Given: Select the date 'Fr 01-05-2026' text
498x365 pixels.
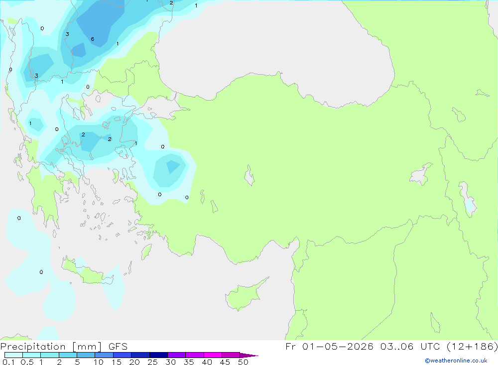Looking at the screenshot, I should pos(329,347).
